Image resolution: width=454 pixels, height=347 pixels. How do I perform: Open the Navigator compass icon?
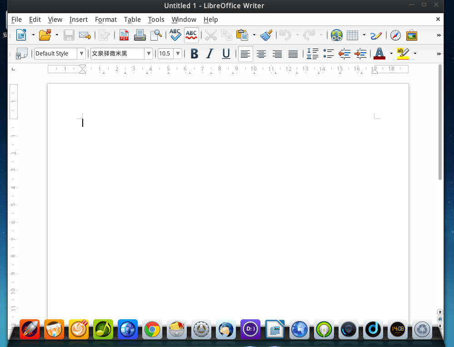pos(395,35)
